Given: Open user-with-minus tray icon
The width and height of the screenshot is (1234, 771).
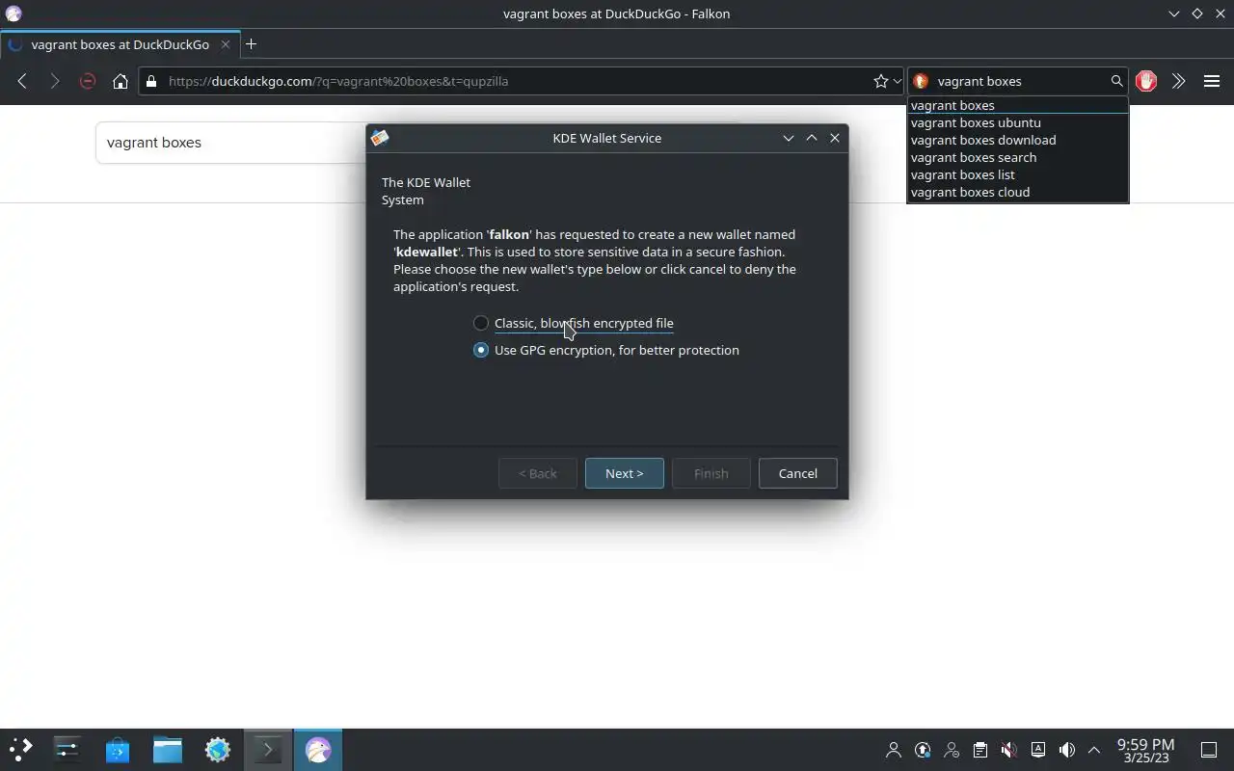Looking at the screenshot, I should 952,750.
